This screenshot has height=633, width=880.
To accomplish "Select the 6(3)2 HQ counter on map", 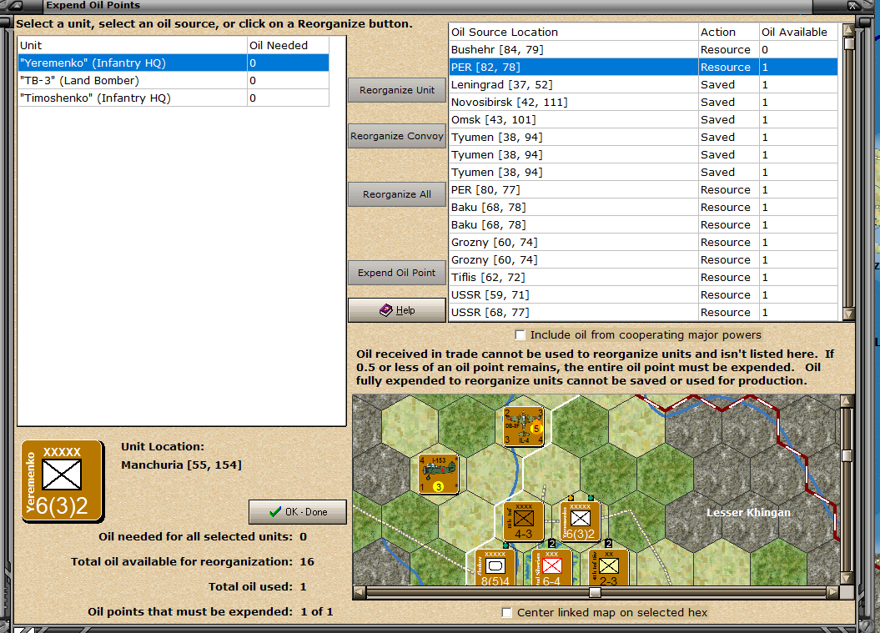I will (581, 522).
